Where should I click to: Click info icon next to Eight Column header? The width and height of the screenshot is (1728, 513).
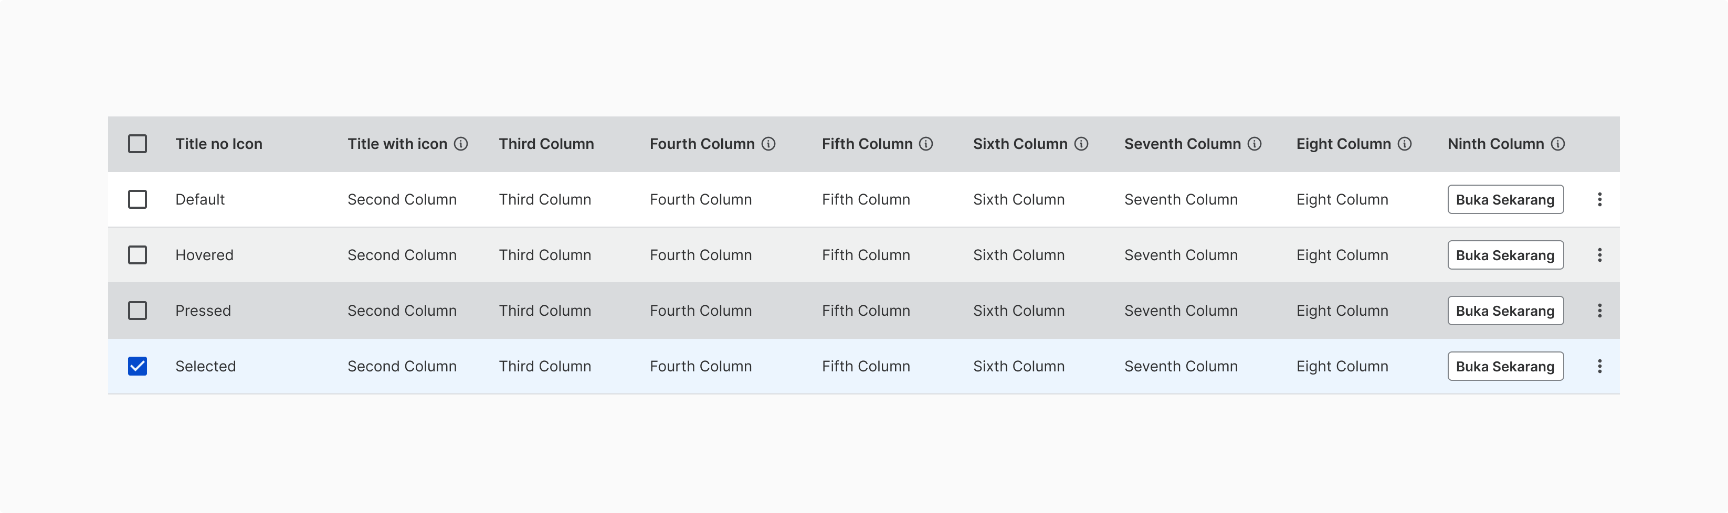tap(1405, 144)
